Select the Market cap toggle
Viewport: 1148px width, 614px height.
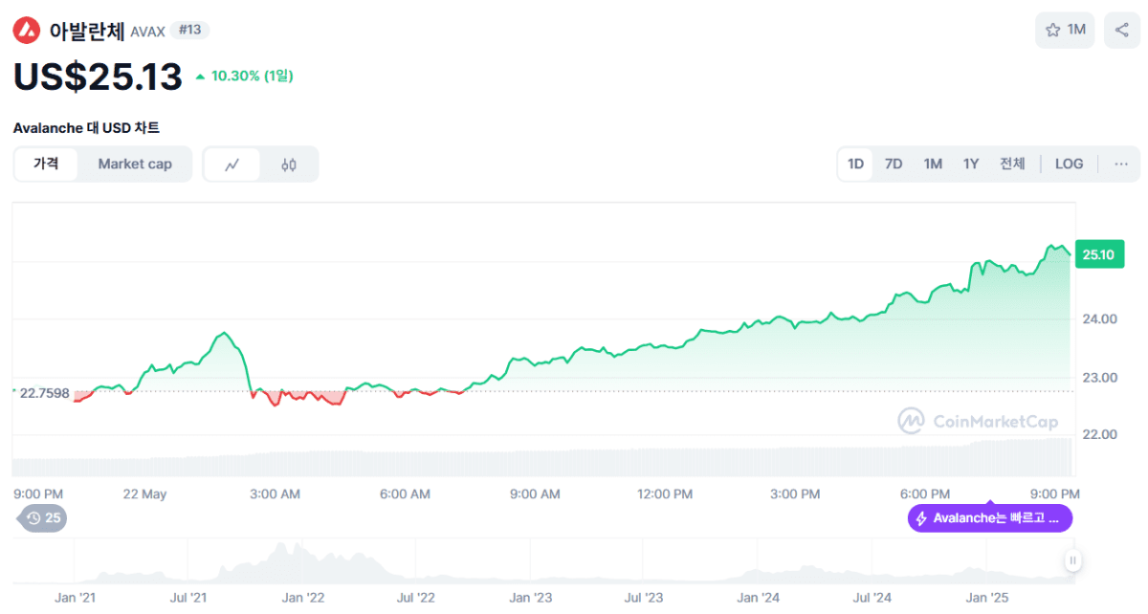135,164
